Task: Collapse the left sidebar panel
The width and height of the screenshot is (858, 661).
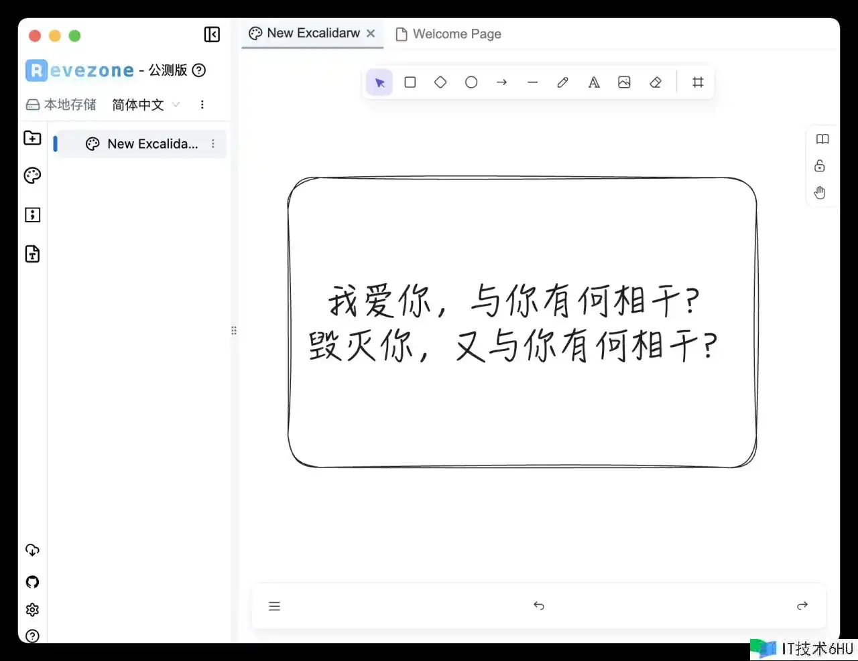Action: (212, 35)
